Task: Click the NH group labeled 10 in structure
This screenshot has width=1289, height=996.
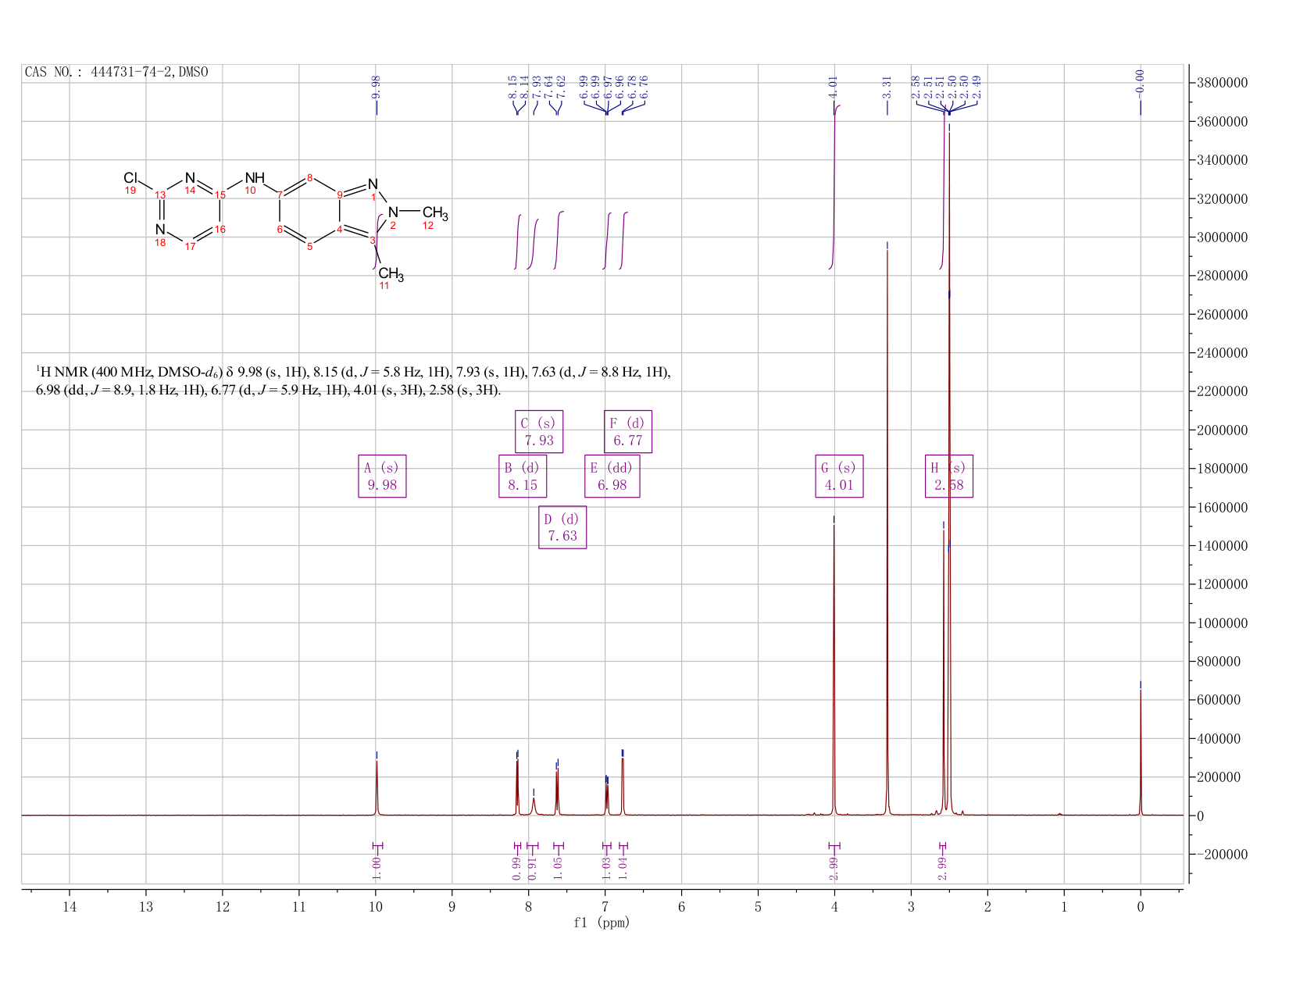Action: (x=255, y=178)
